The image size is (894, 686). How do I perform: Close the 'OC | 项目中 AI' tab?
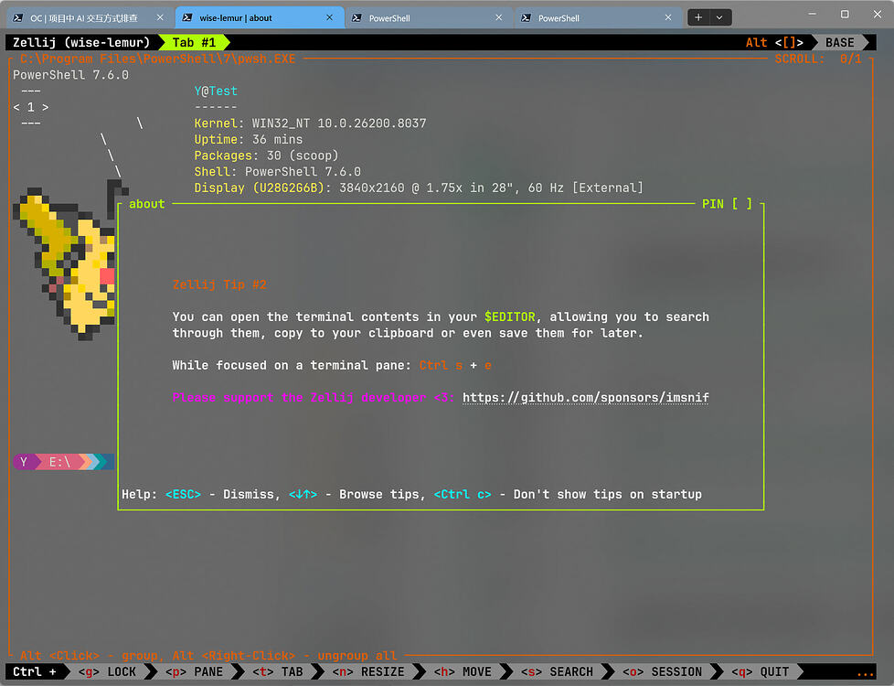click(x=160, y=17)
